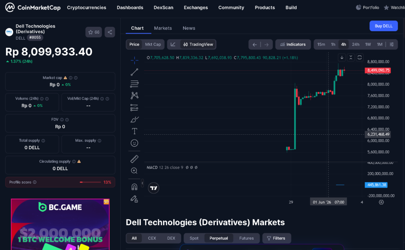Open Products menu
The height and width of the screenshot is (250, 405).
pos(265,8)
